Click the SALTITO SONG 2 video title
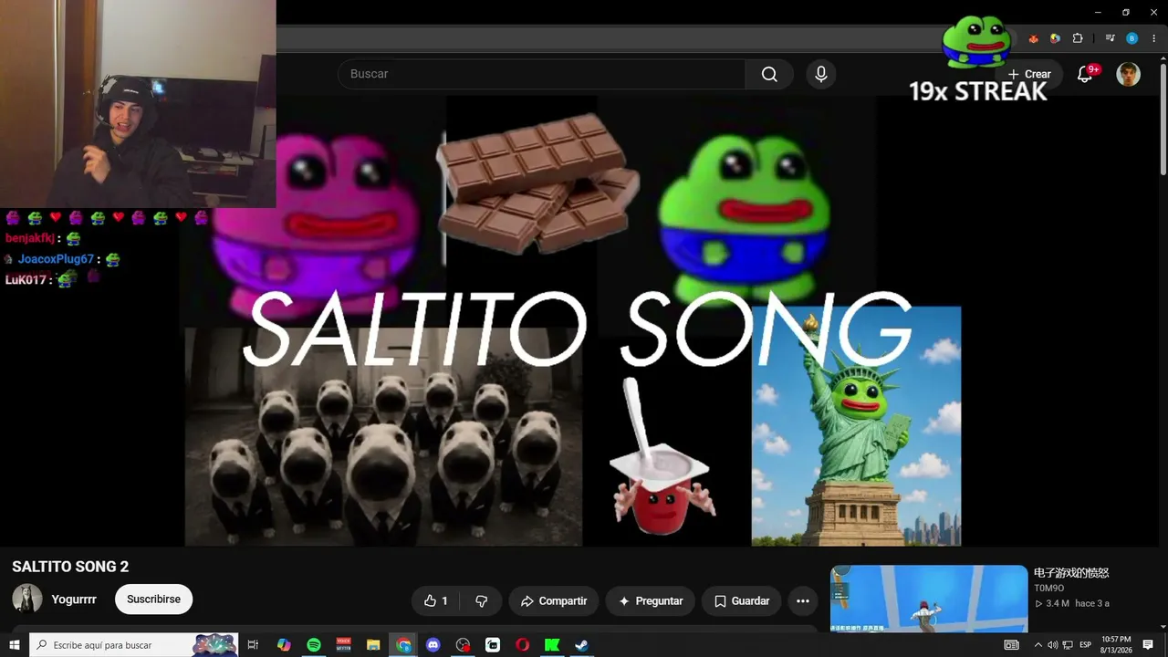The height and width of the screenshot is (657, 1168). click(x=70, y=567)
